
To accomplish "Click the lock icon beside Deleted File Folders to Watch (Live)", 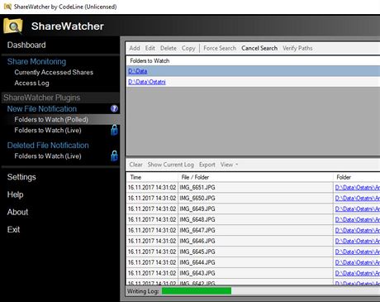I will (114, 156).
